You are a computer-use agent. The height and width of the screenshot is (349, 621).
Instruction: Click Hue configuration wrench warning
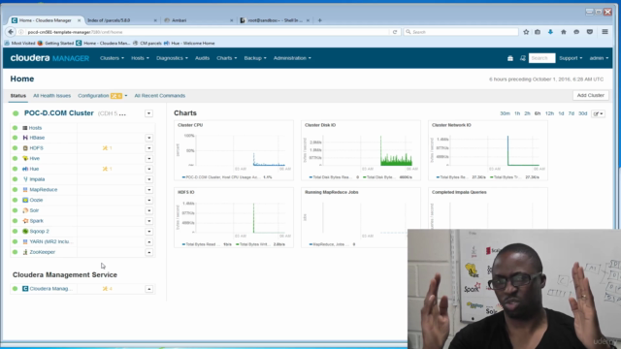(x=107, y=169)
